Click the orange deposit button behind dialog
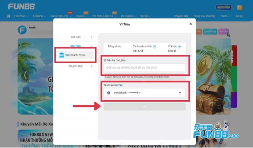 coord(199,32)
